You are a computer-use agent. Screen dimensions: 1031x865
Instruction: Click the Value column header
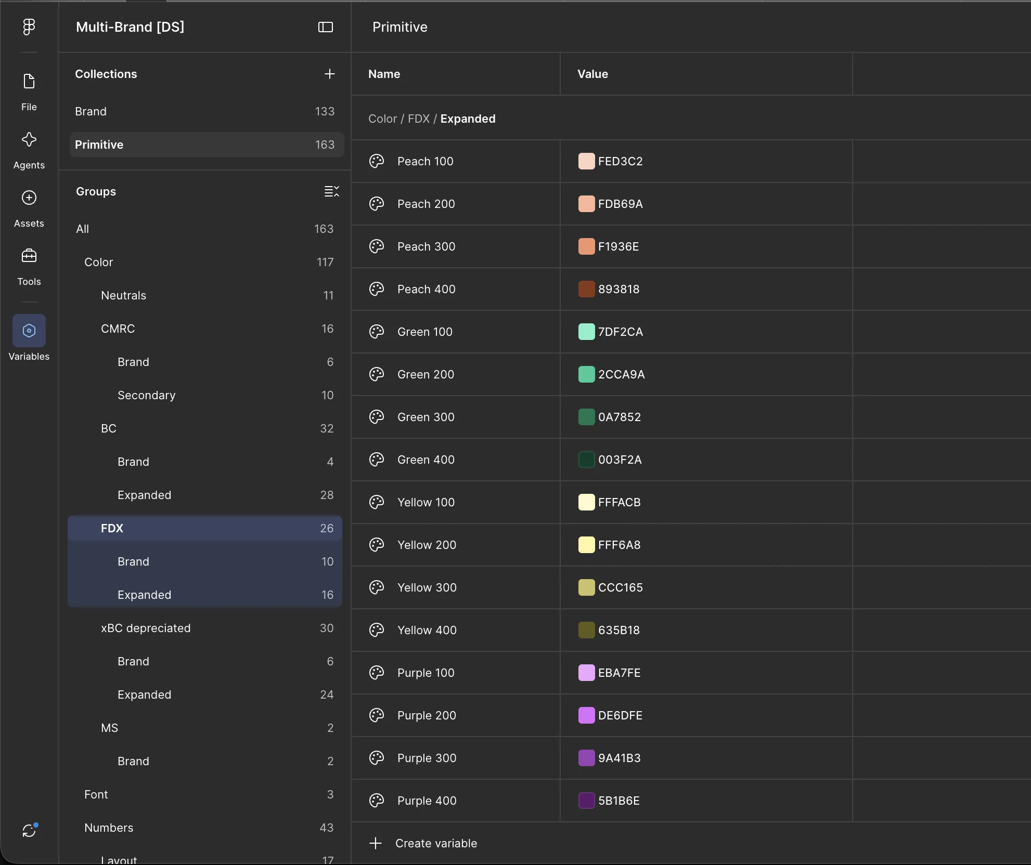tap(592, 74)
